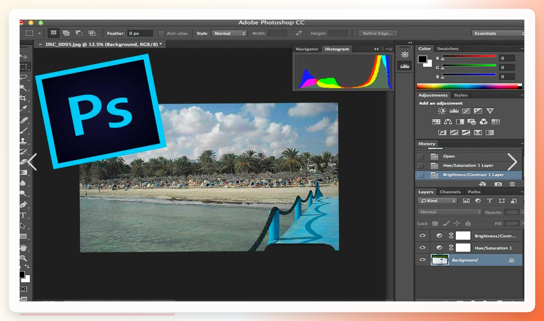Switch to the Paths tab
Screen dimensions: 544x321
(474, 192)
